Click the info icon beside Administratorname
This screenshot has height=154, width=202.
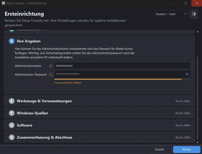point(51,66)
